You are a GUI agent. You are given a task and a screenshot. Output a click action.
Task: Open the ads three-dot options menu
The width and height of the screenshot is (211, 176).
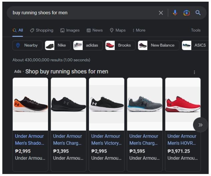click(x=194, y=72)
